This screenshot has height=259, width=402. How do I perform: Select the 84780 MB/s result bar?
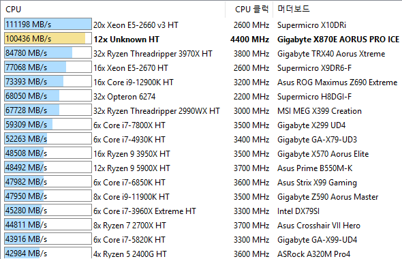coord(48,53)
